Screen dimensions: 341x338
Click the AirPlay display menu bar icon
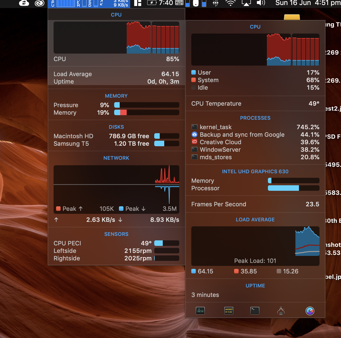coord(246,3)
